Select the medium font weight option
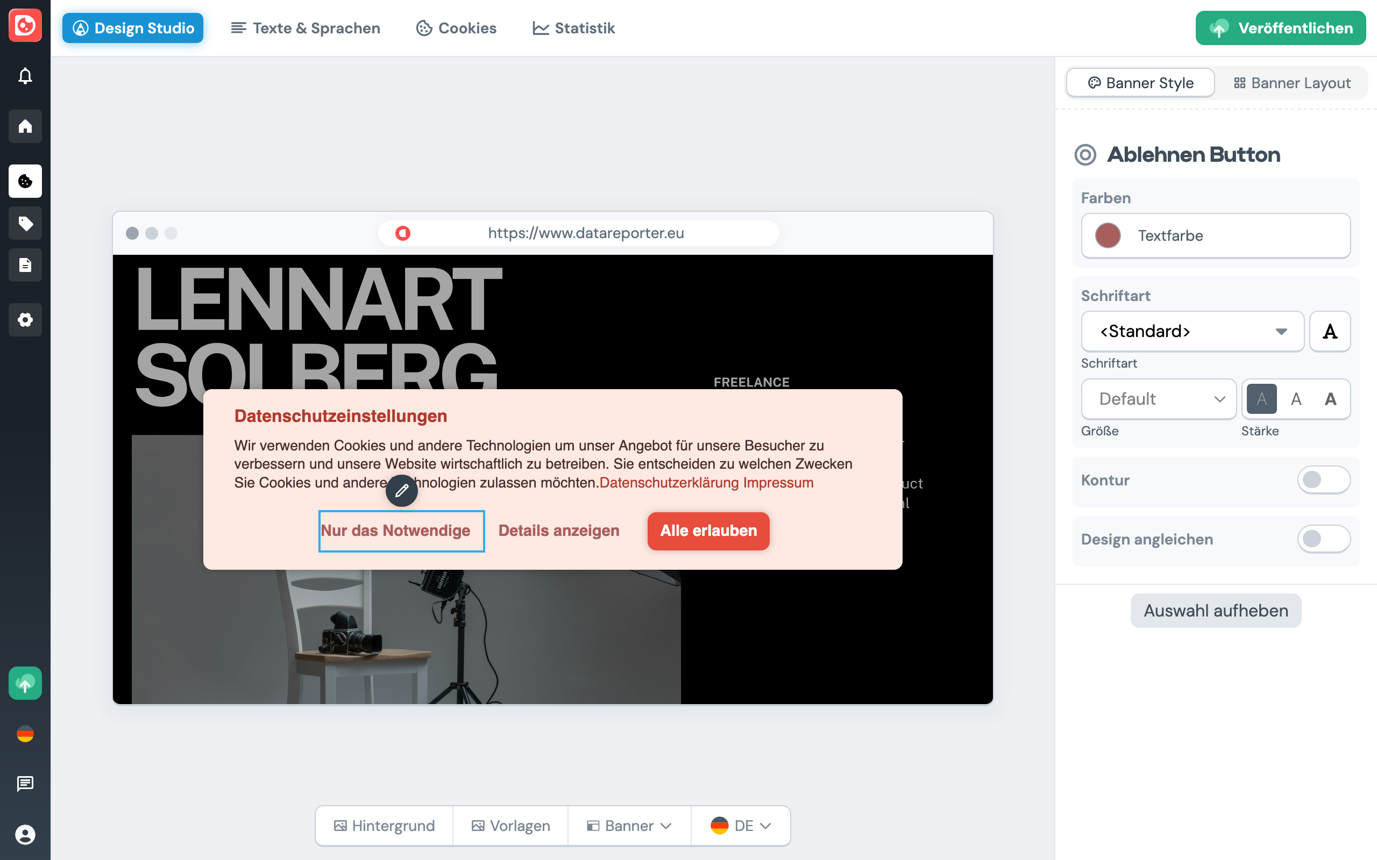The height and width of the screenshot is (860, 1377). [x=1296, y=399]
